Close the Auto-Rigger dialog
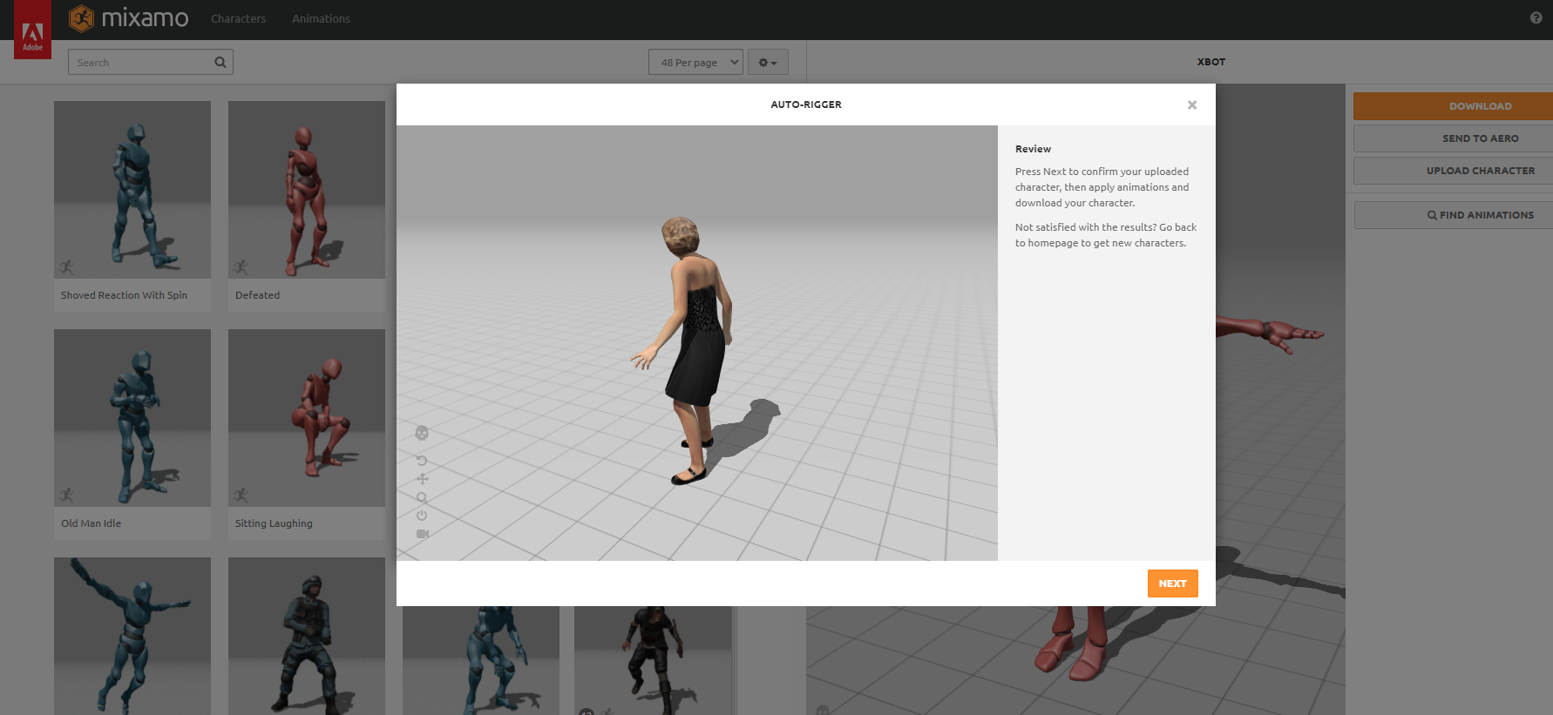Screen dimensions: 1553x715 1191,105
